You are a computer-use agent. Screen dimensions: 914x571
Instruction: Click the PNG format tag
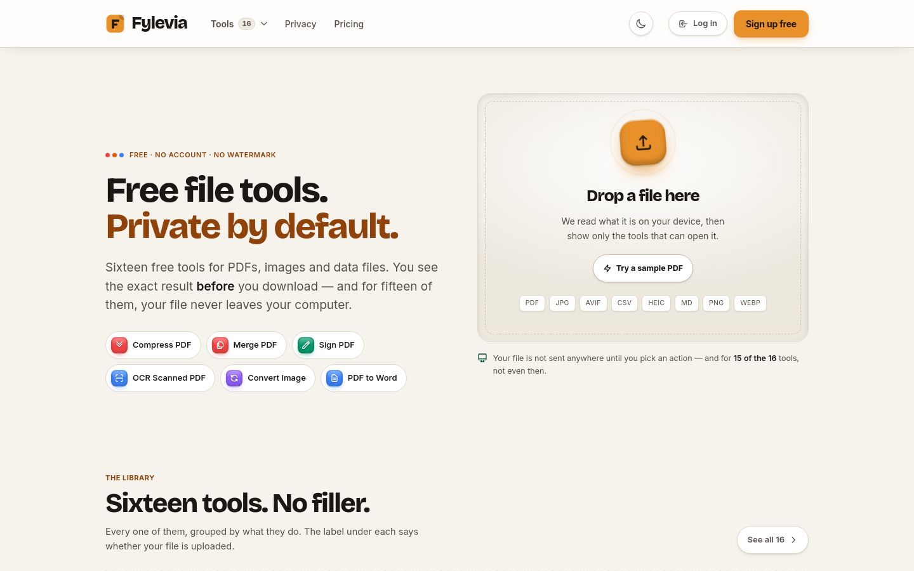click(x=717, y=303)
